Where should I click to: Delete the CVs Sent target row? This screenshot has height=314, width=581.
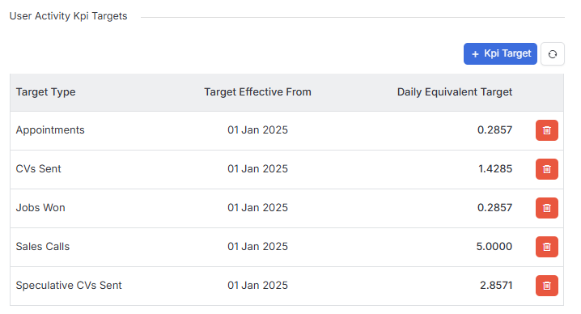546,169
